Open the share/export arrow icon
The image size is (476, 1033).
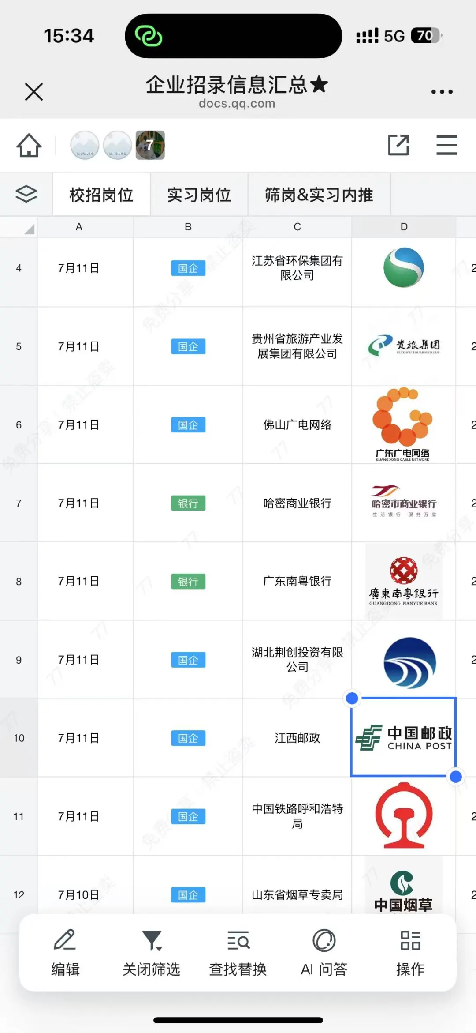(398, 145)
